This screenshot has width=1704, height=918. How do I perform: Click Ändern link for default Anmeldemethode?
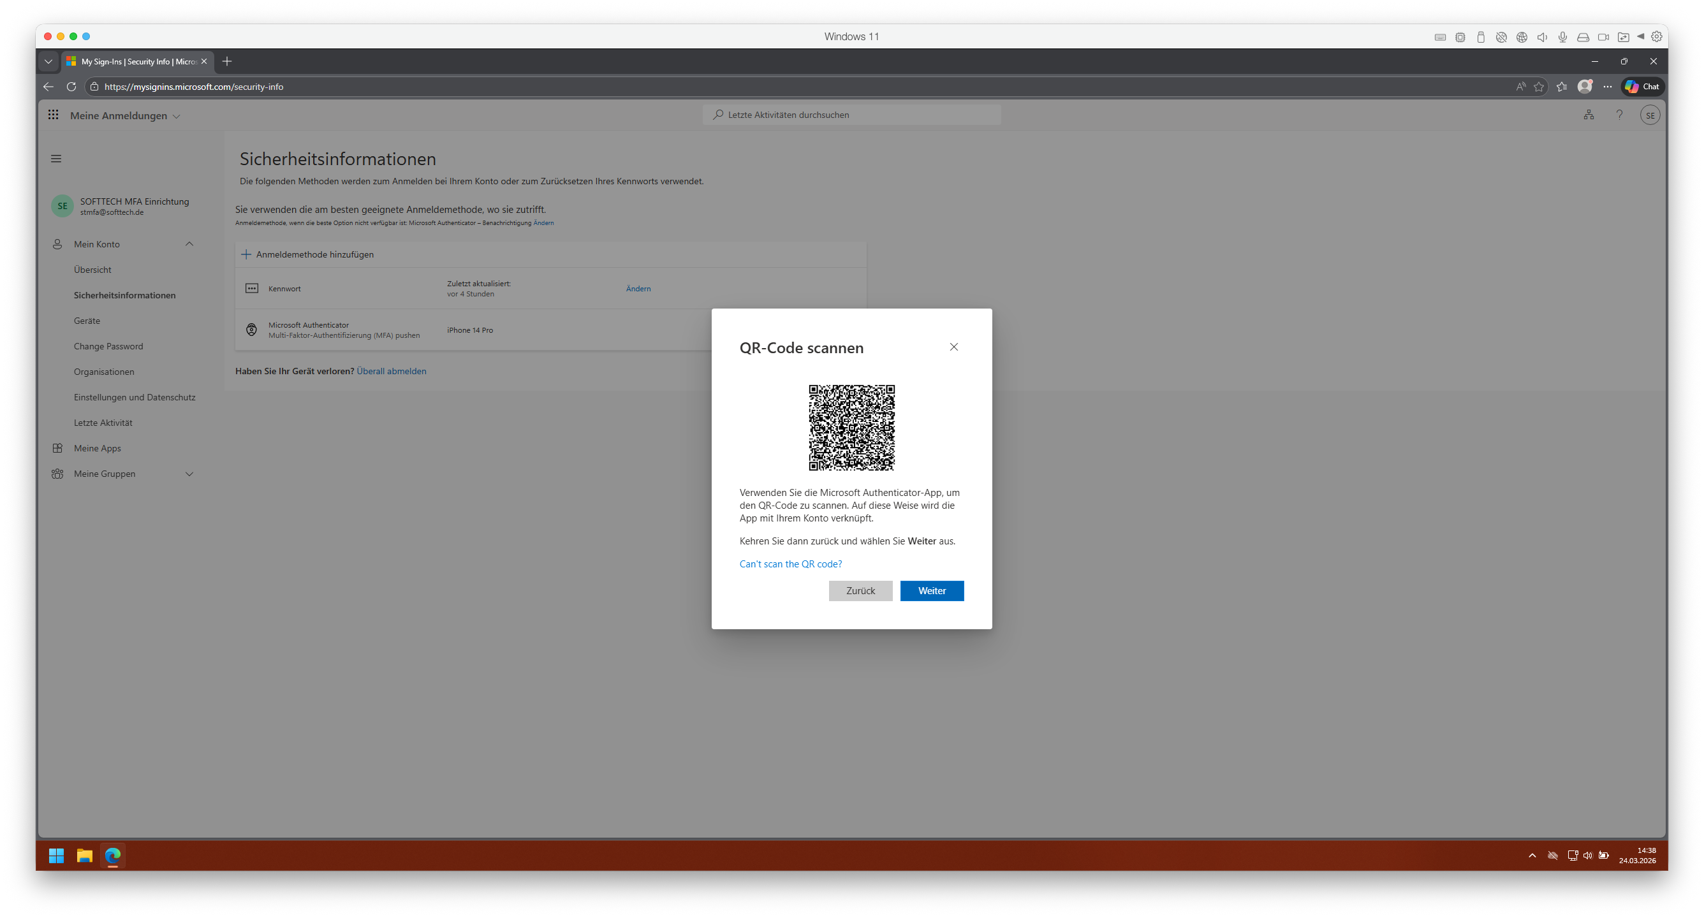[x=544, y=223]
